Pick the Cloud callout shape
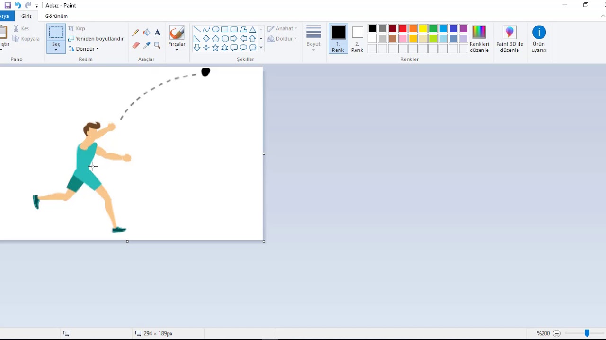Viewport: 606px width, 340px height. (252, 48)
